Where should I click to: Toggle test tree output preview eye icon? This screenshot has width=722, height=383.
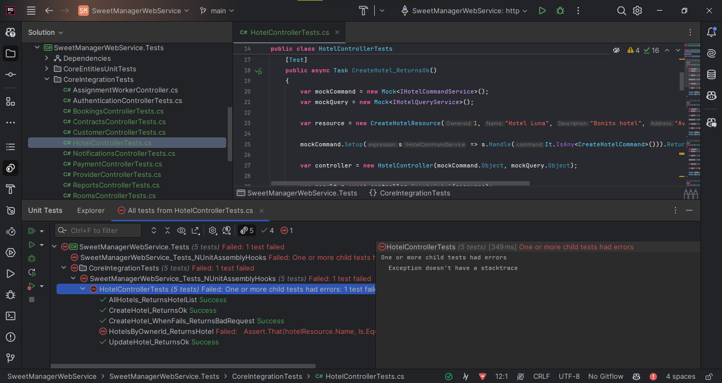(181, 230)
